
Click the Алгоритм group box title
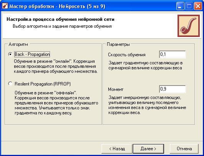tap(18, 44)
